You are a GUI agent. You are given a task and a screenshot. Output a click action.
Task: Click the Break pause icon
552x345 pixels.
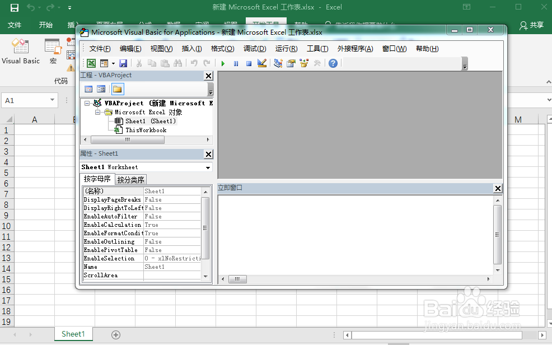coord(236,64)
